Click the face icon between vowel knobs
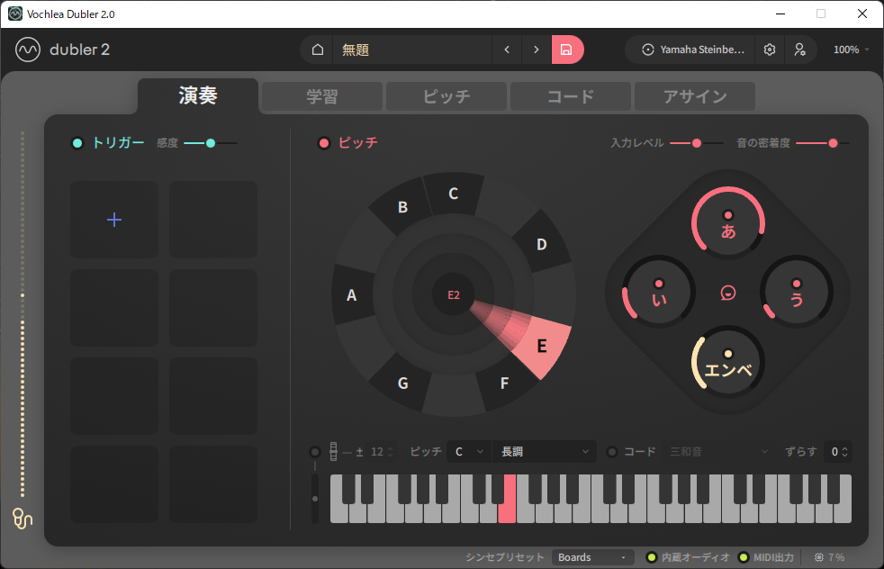This screenshot has height=569, width=884. click(x=728, y=293)
